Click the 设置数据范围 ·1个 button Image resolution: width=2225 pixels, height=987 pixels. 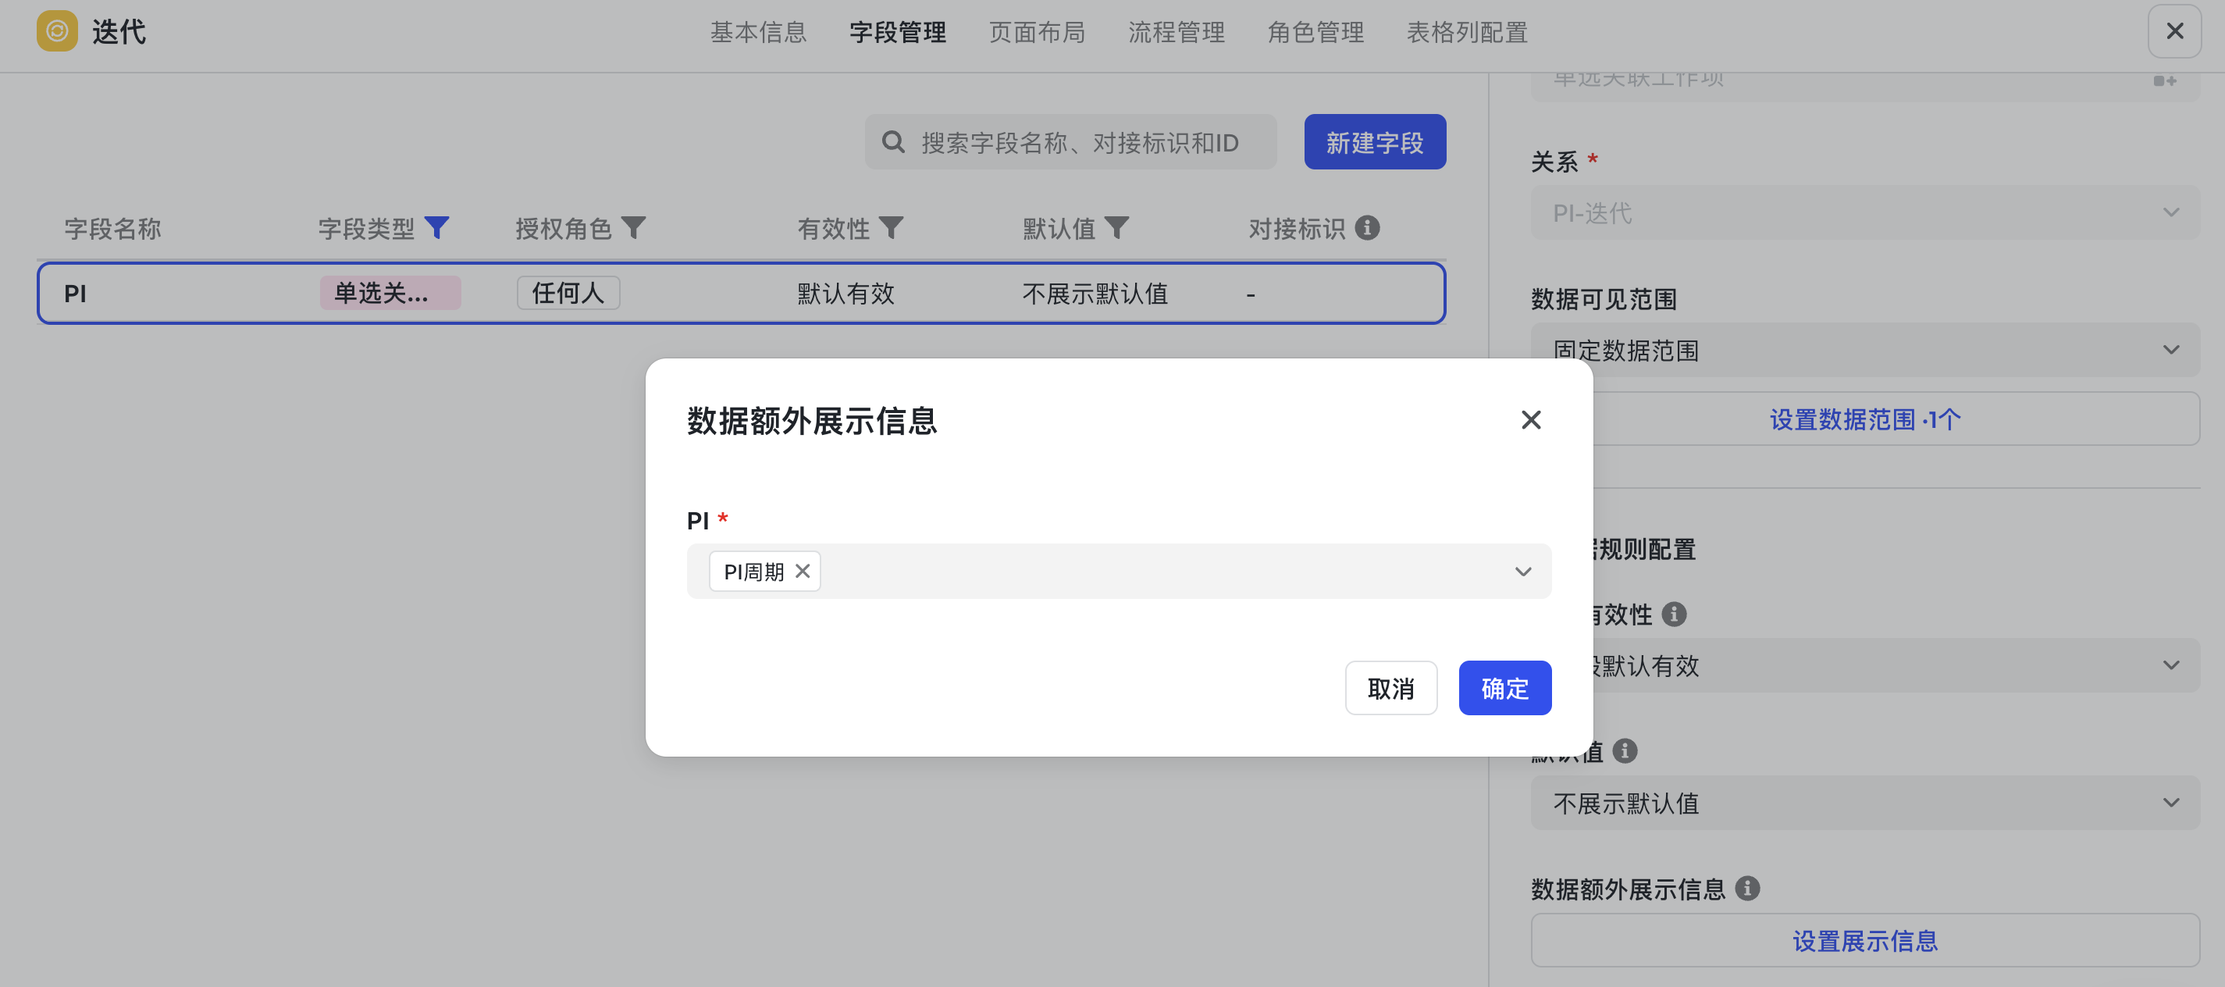[1865, 419]
